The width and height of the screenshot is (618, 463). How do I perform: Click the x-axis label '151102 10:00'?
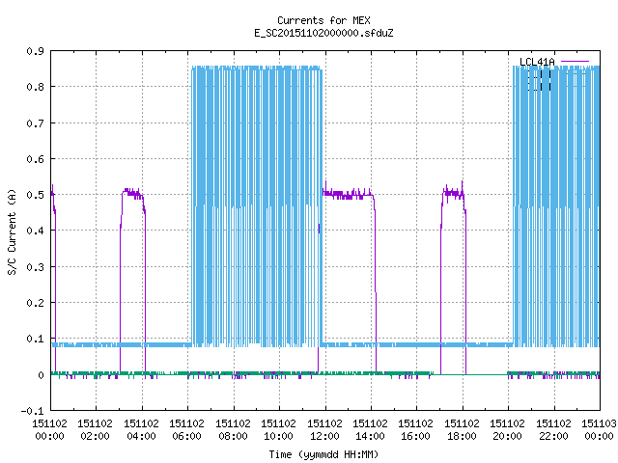278,430
